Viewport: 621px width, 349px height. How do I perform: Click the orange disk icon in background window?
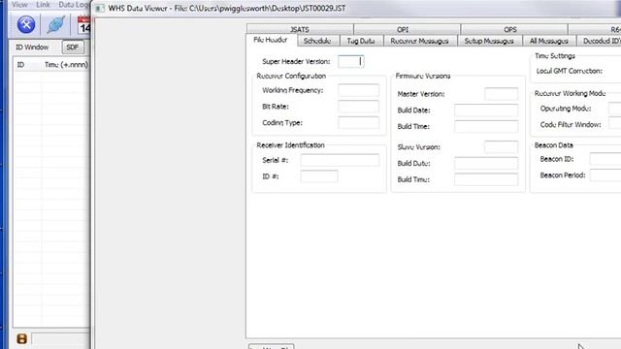(x=21, y=338)
